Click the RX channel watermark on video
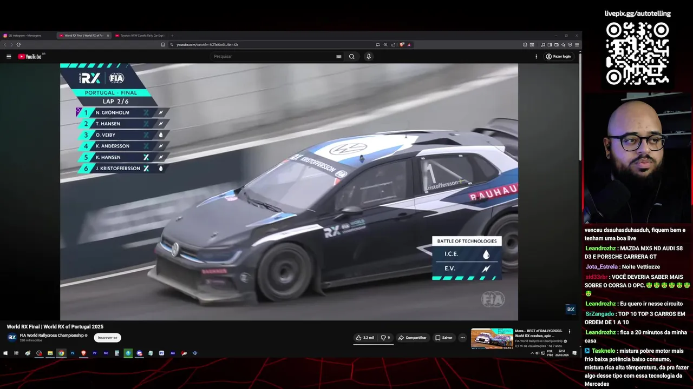Viewport: 693px width, 389px height. coord(570,309)
